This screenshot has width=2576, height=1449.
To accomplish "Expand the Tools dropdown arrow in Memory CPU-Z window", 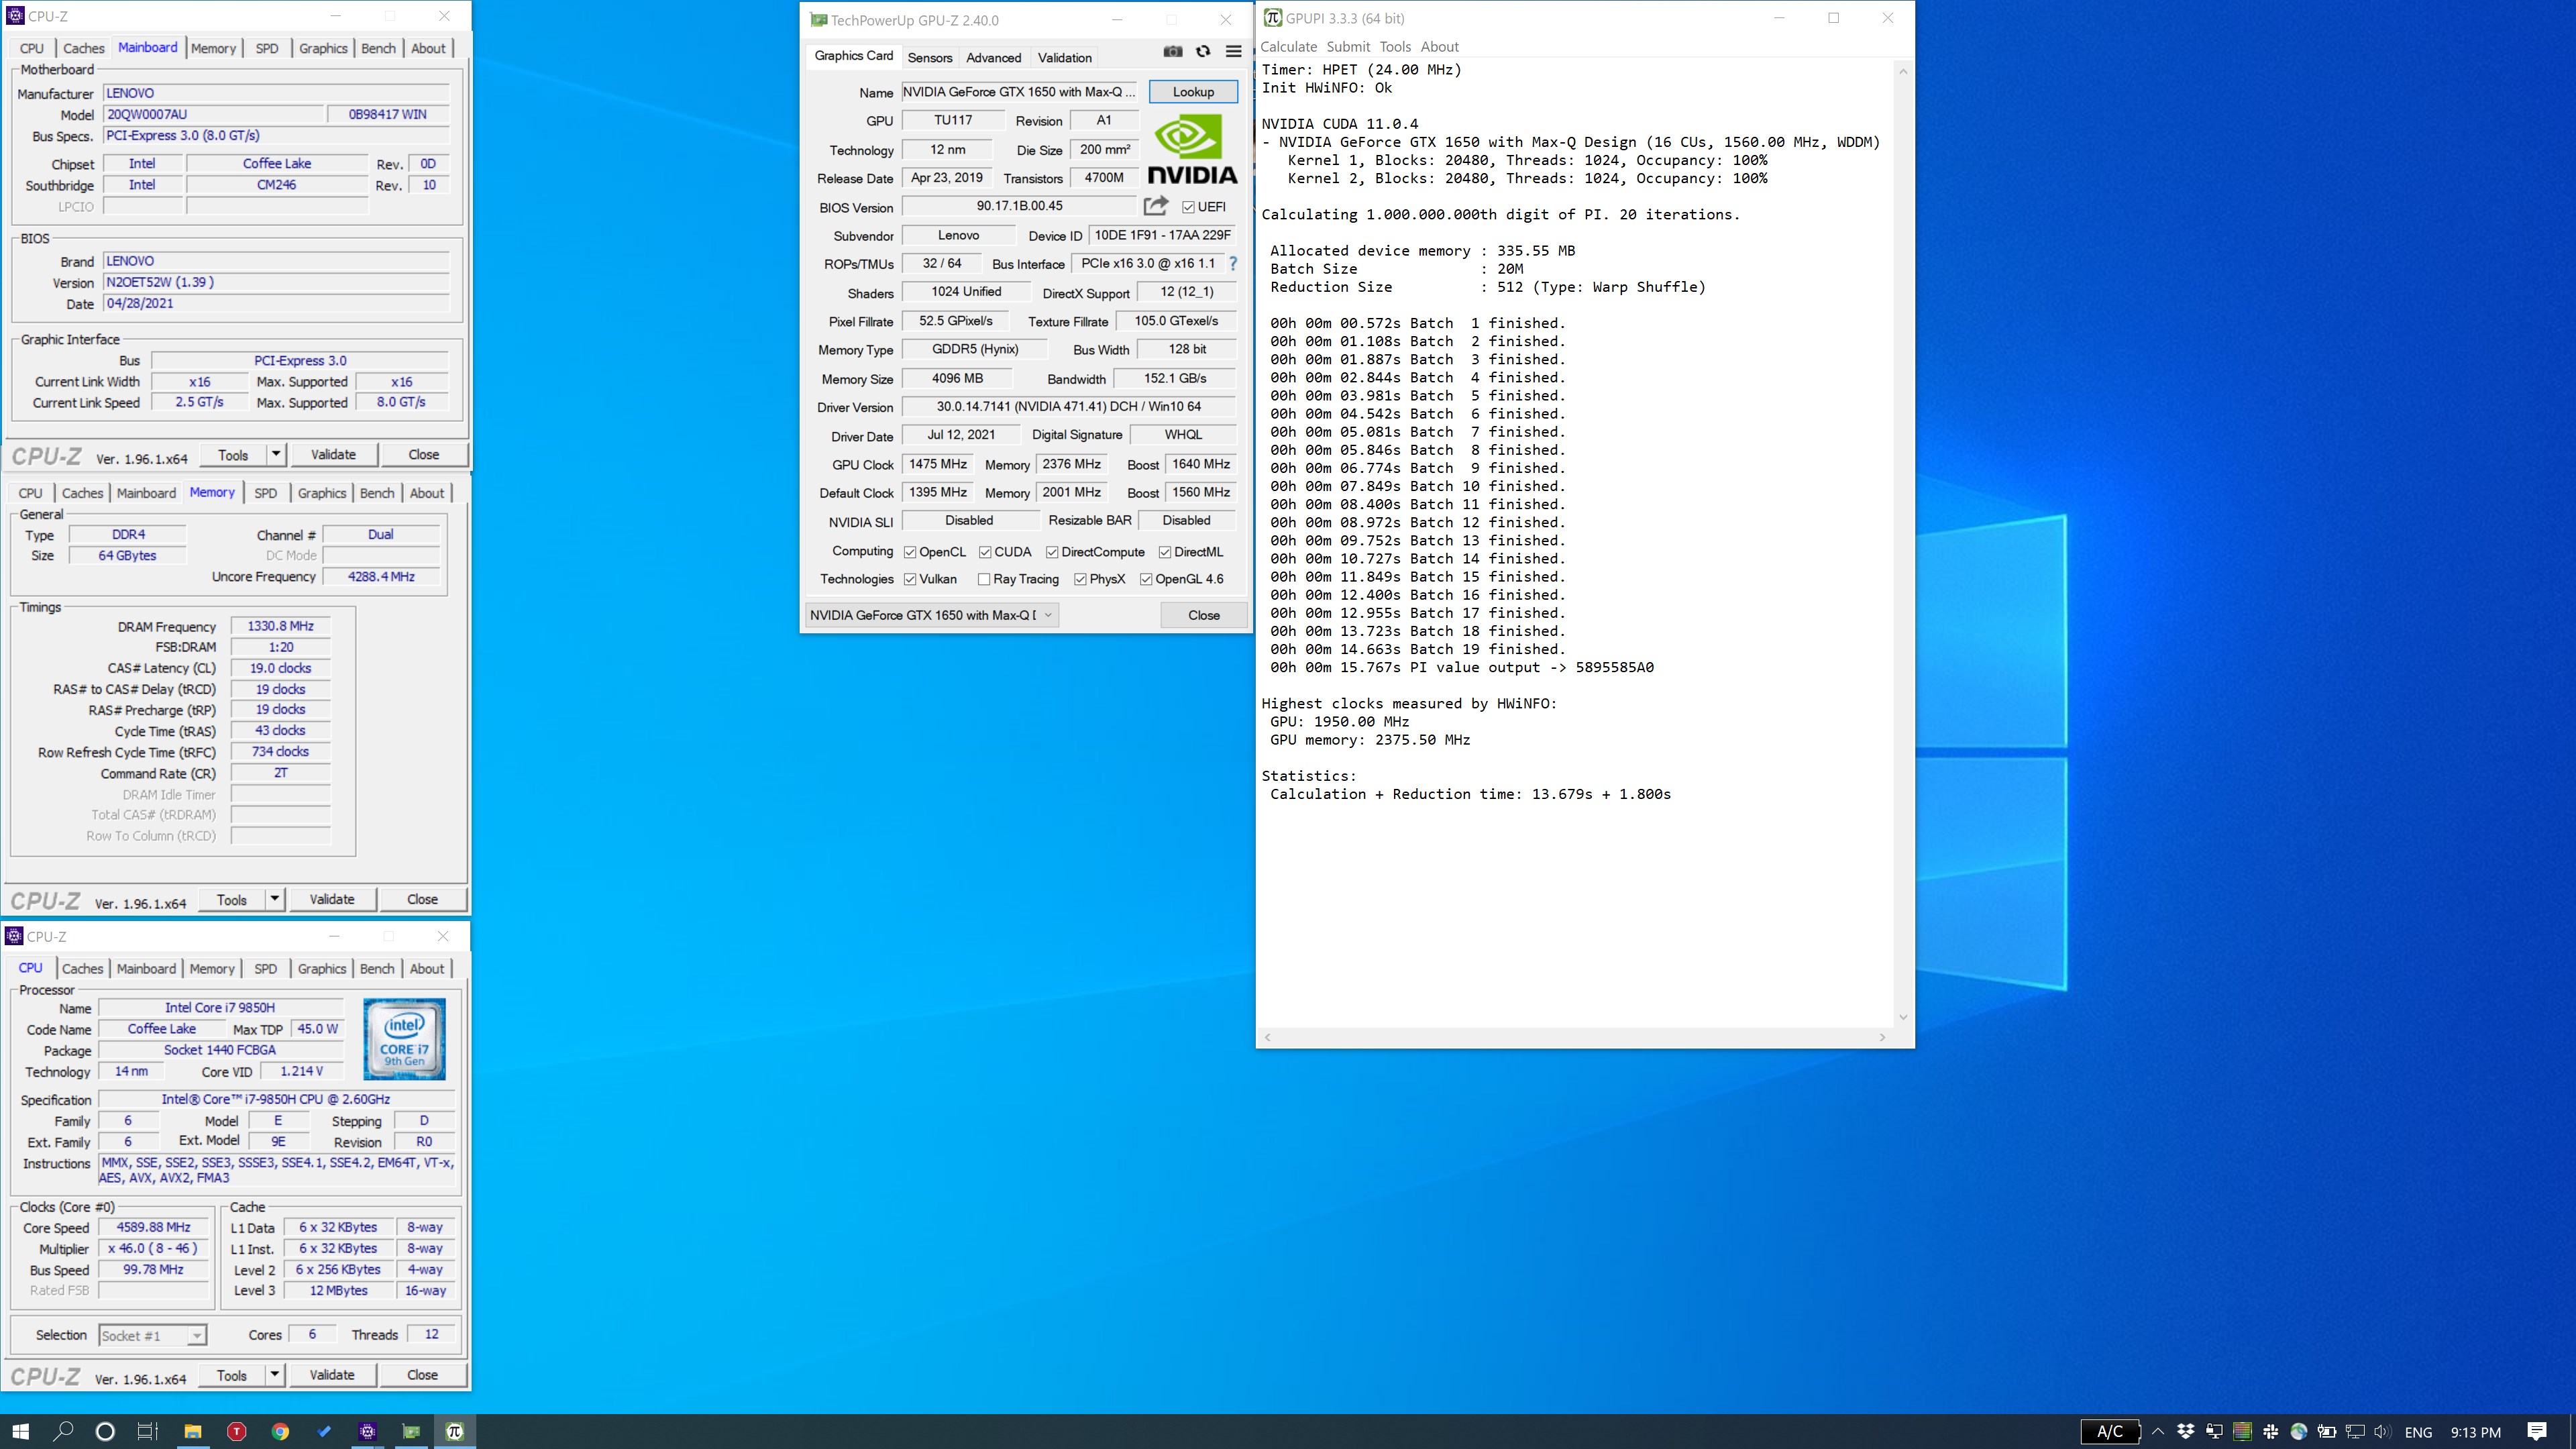I will point(275,899).
